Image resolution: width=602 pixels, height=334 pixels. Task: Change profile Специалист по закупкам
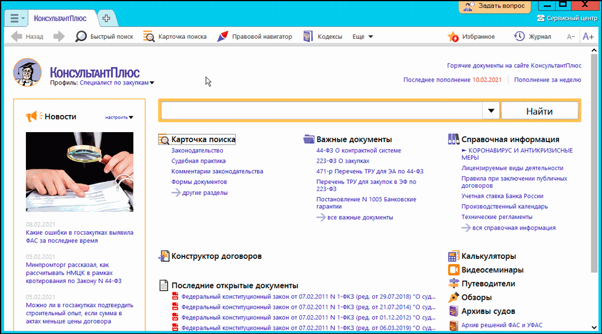coord(117,82)
